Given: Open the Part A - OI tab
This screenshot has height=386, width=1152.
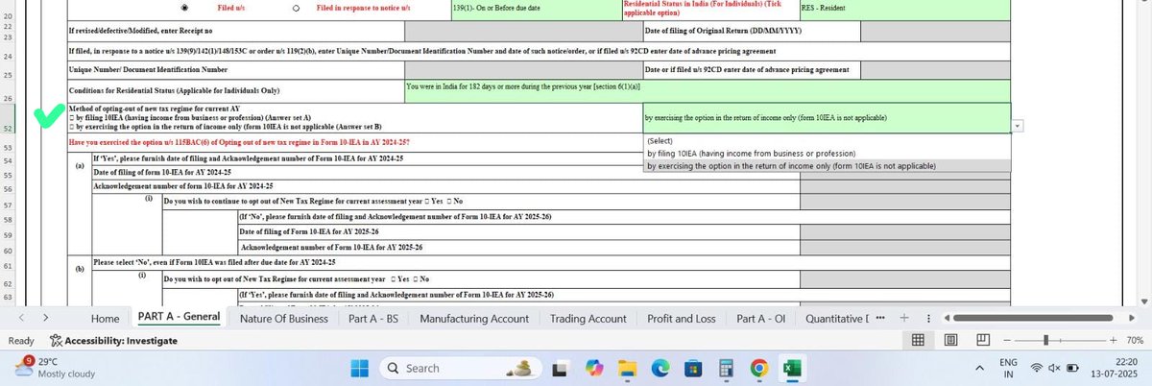Looking at the screenshot, I should click(761, 318).
